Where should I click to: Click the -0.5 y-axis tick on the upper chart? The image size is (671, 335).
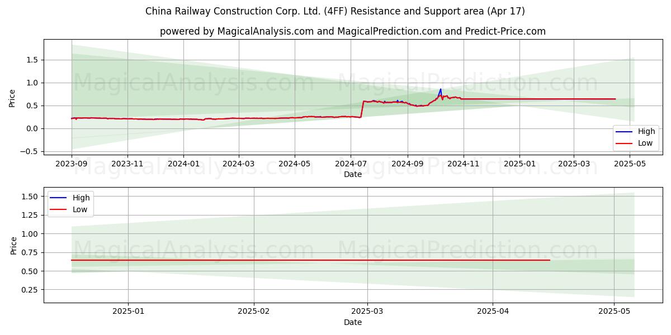[30, 151]
